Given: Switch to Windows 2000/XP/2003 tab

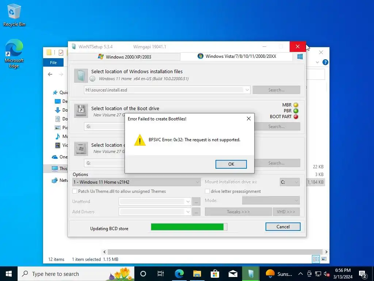Looking at the screenshot, I should click(125, 57).
